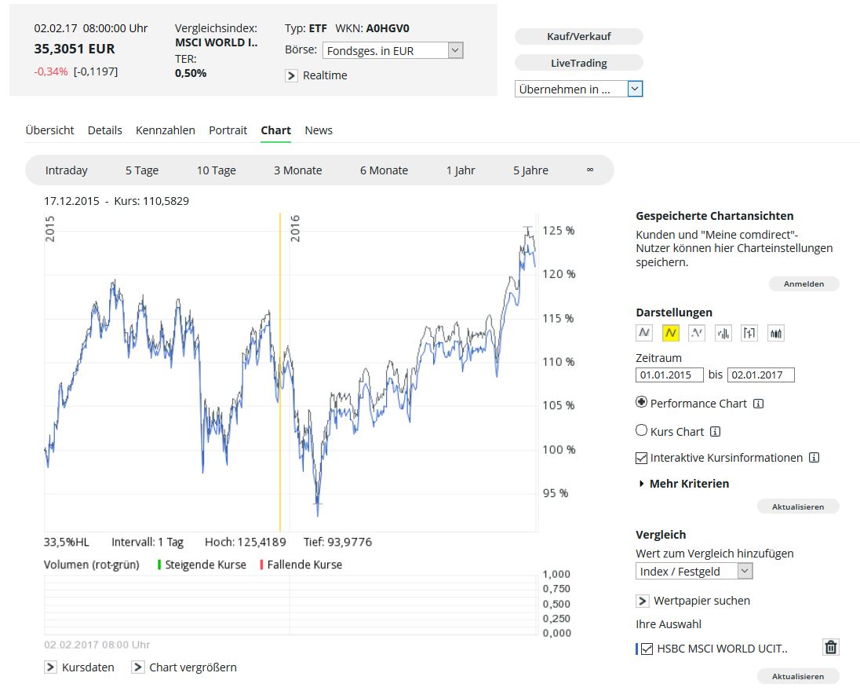This screenshot has width=860, height=691.
Task: Click the Zeitraum start date field
Action: pyautogui.click(x=669, y=375)
